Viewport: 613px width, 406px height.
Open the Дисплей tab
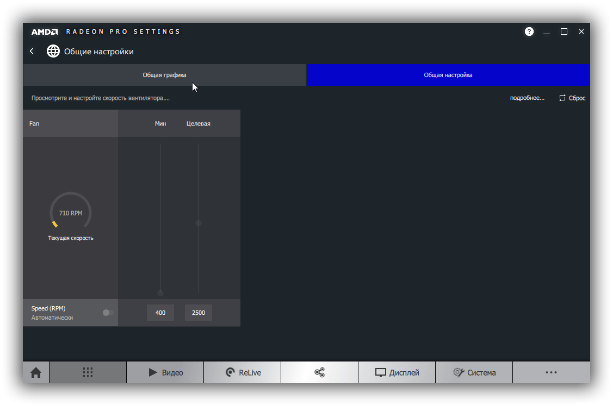click(x=397, y=372)
